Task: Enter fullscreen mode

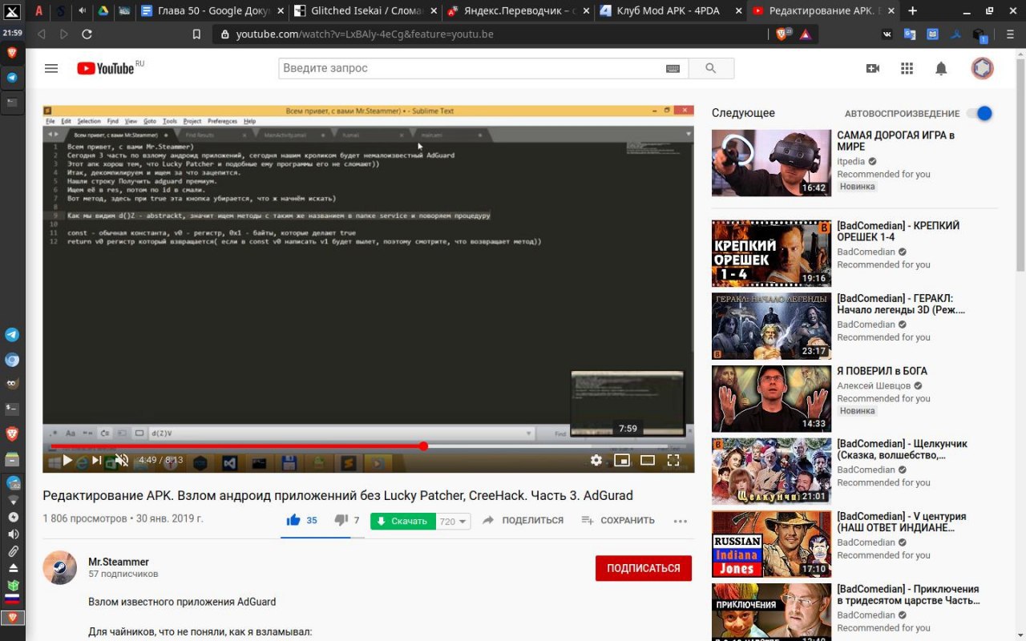Action: (x=673, y=460)
